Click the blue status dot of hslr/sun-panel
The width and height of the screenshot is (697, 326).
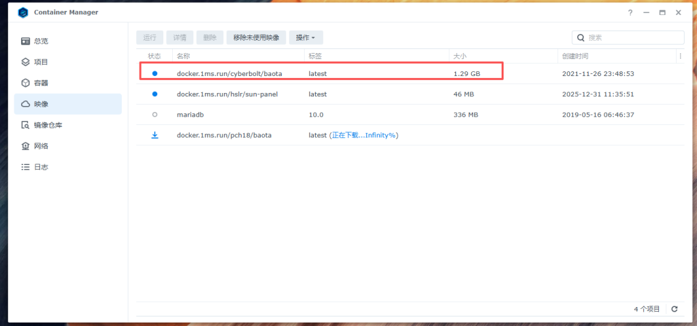(x=155, y=94)
